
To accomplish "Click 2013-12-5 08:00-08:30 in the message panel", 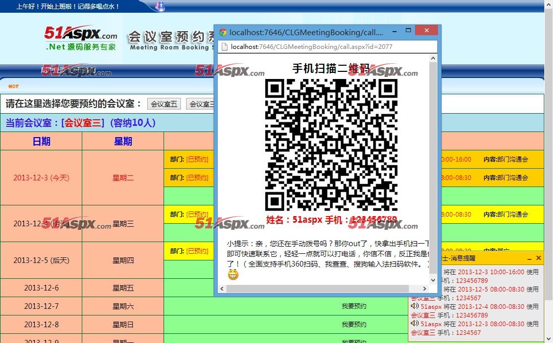I will pos(491,289).
